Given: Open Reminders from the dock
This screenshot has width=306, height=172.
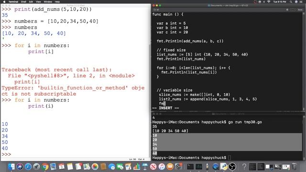Looking at the screenshot, I should 78,167.
